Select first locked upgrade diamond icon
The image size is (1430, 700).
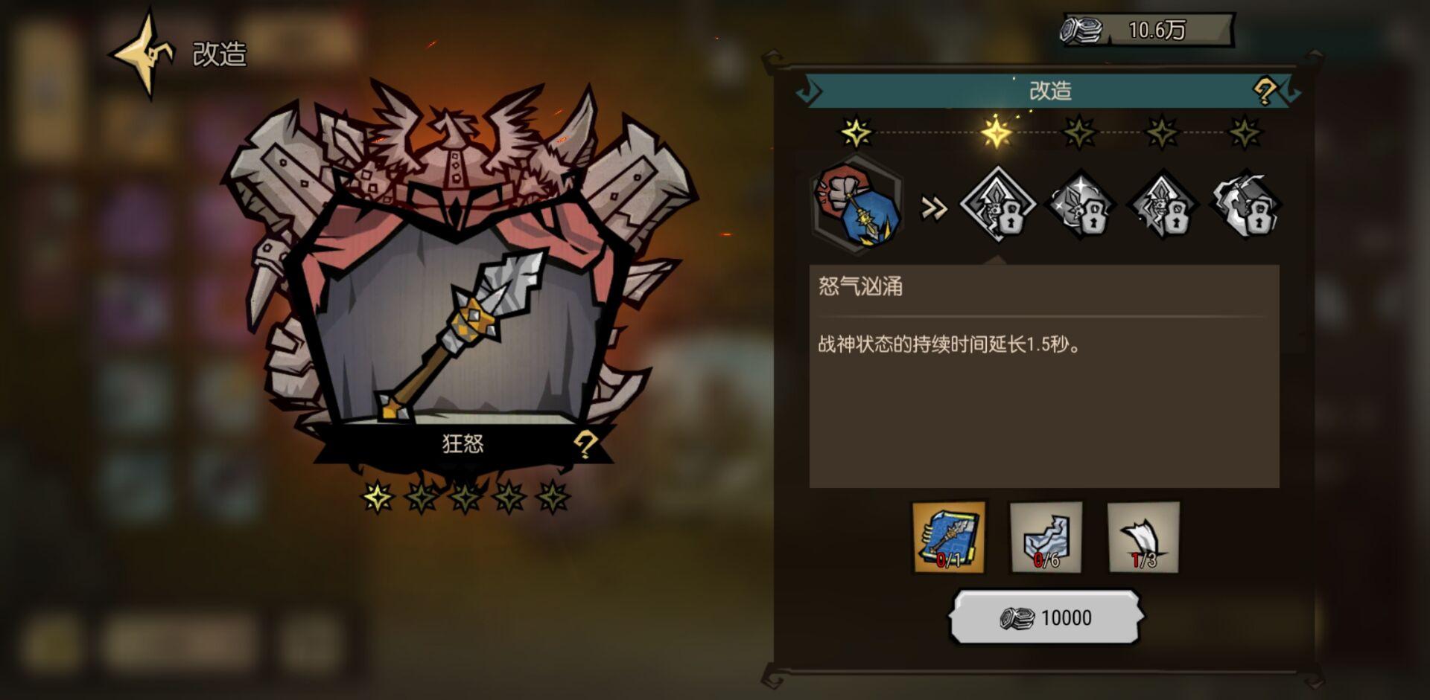(x=997, y=205)
